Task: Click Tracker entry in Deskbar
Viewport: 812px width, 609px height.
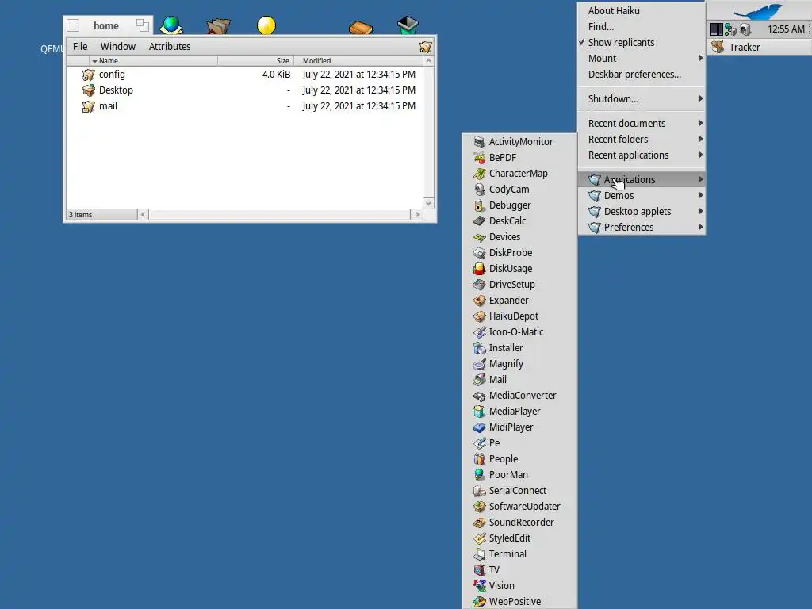Action: [x=759, y=47]
